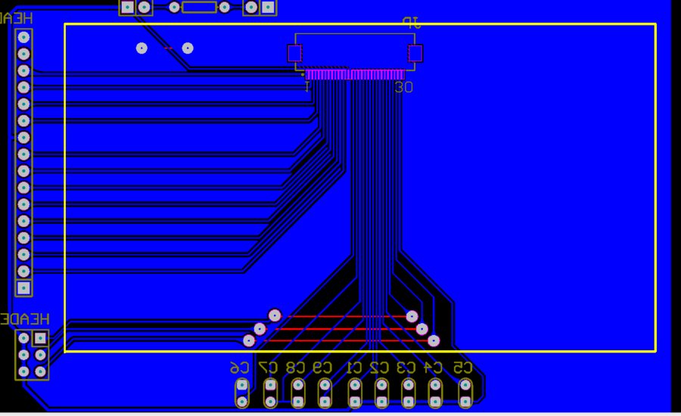Screen dimensions: 681x416
Task: Click the right standalone via near top
Action: pos(188,48)
